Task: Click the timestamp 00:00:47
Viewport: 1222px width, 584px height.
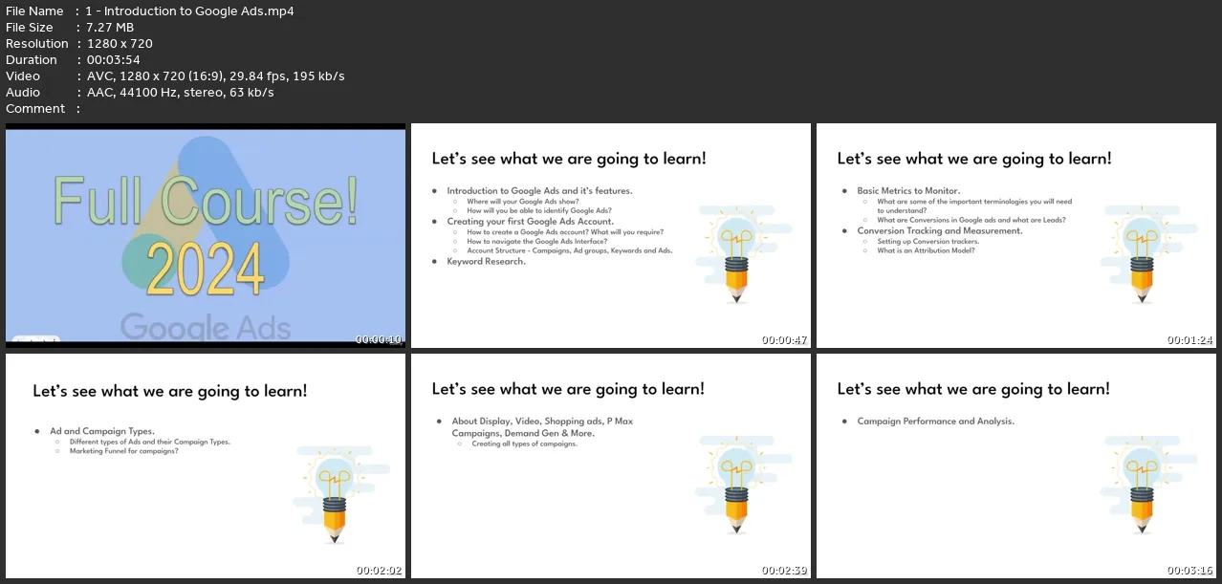Action: [784, 339]
